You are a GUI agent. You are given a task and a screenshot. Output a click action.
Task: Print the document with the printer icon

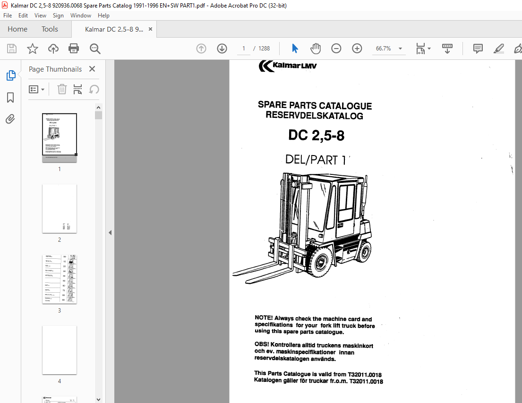click(x=74, y=49)
